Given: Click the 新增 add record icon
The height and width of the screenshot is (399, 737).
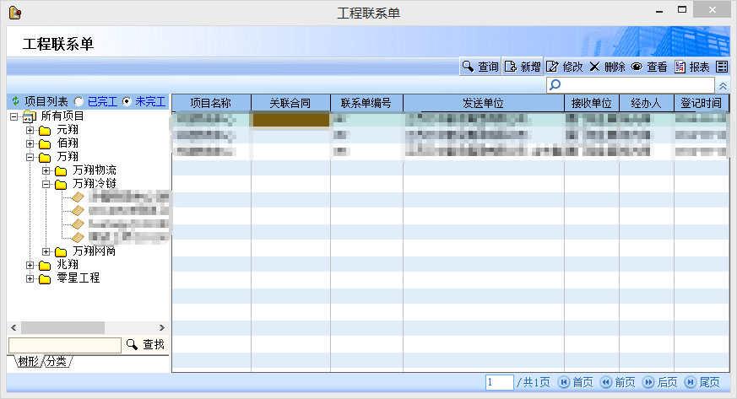Looking at the screenshot, I should (x=510, y=67).
